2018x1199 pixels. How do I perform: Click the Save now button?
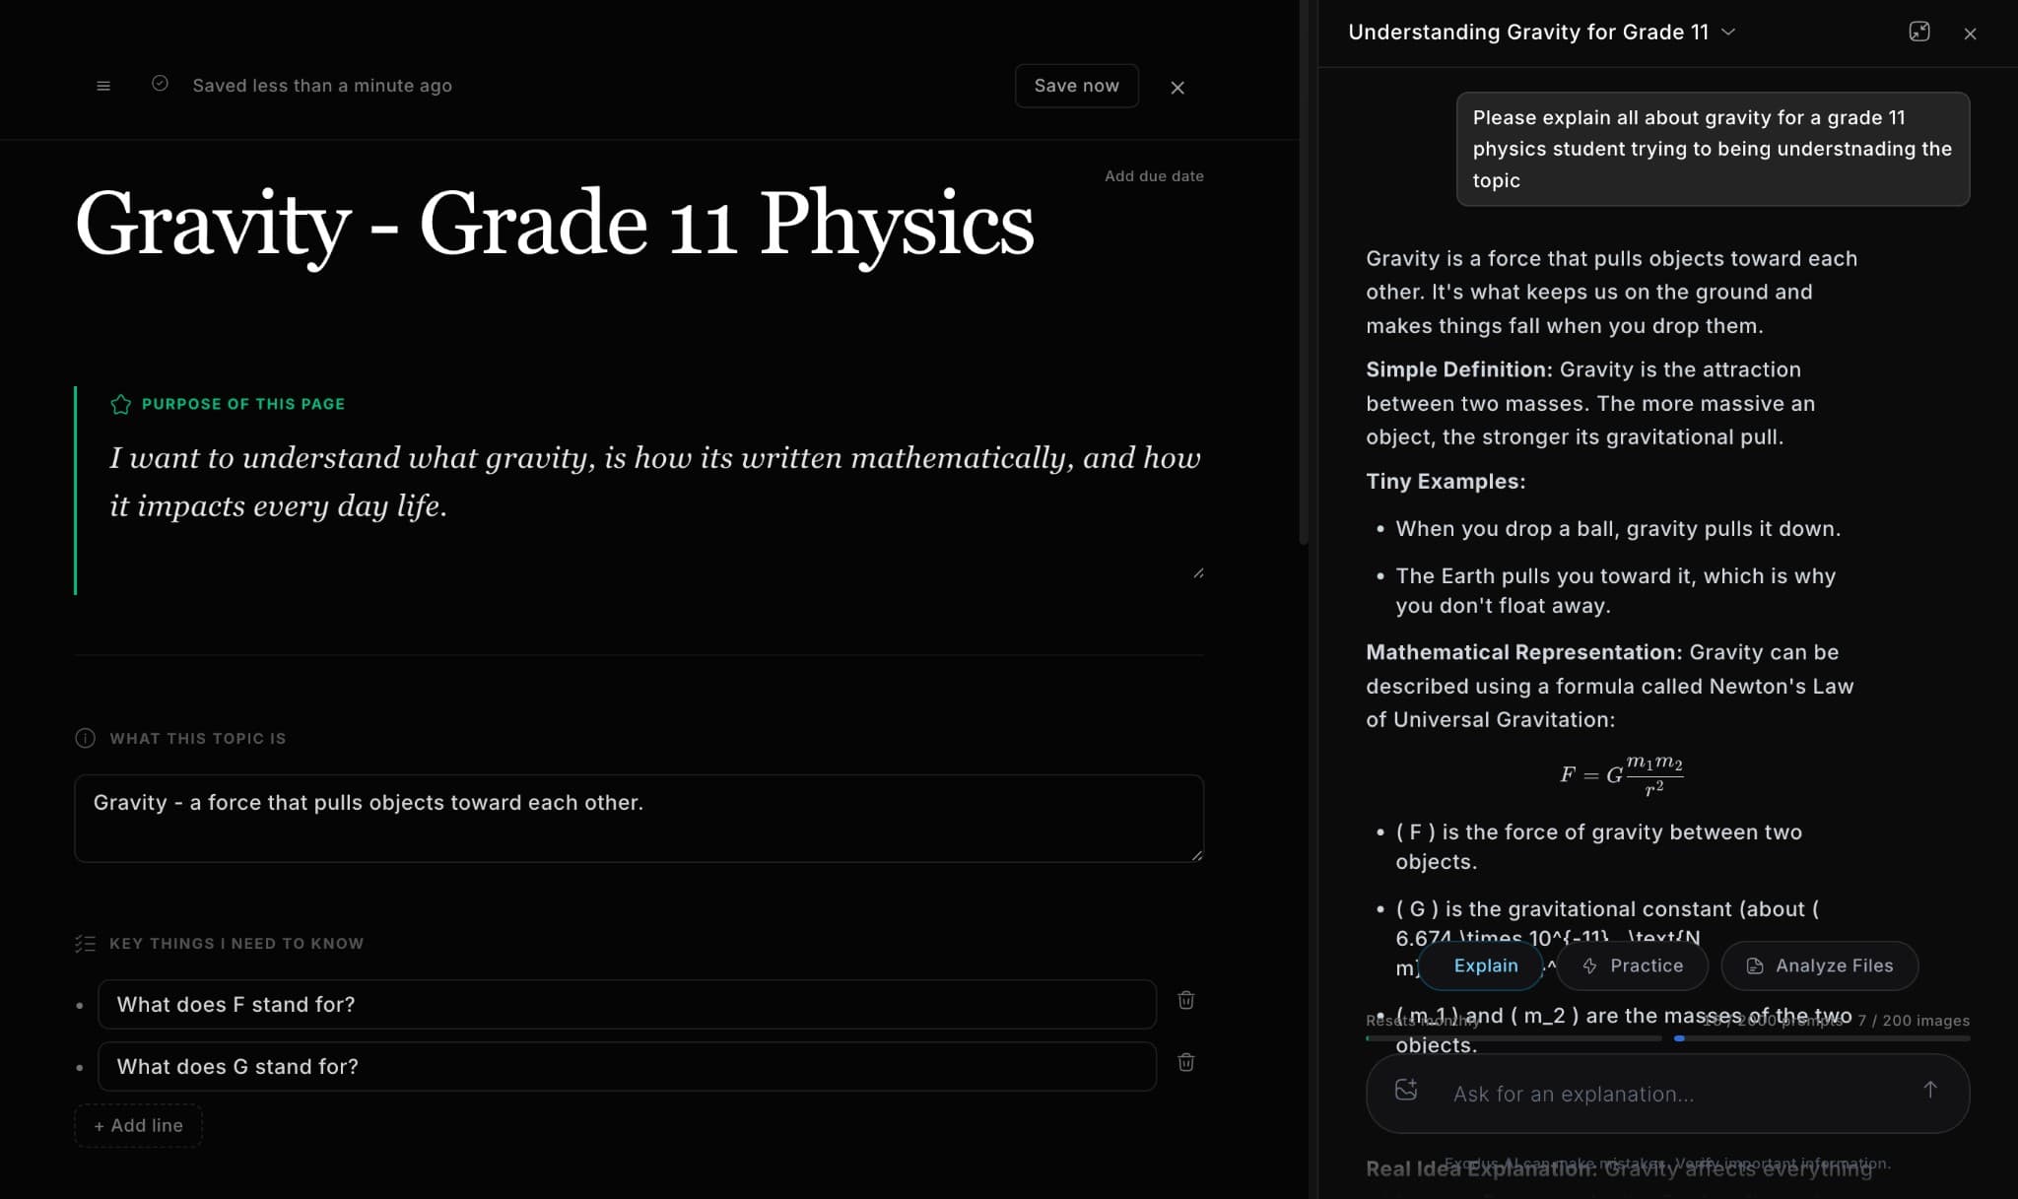click(x=1076, y=86)
